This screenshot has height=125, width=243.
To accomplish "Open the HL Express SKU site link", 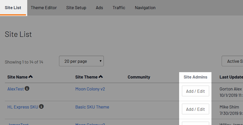I will coord(23,107).
